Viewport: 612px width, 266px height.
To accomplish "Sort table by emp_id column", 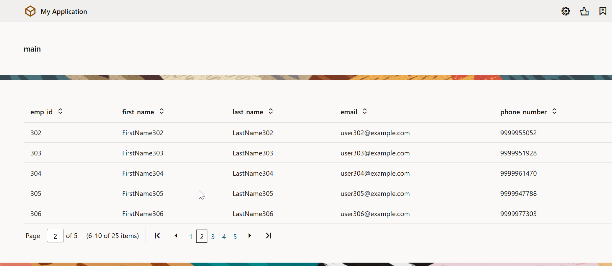I will coord(60,111).
